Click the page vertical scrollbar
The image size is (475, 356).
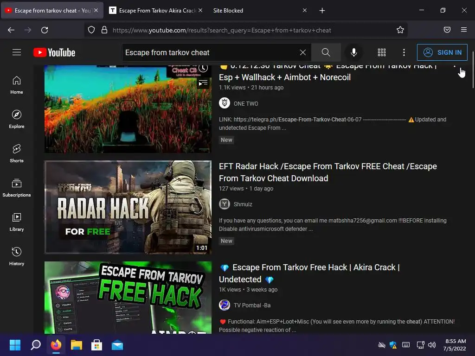[x=473, y=70]
